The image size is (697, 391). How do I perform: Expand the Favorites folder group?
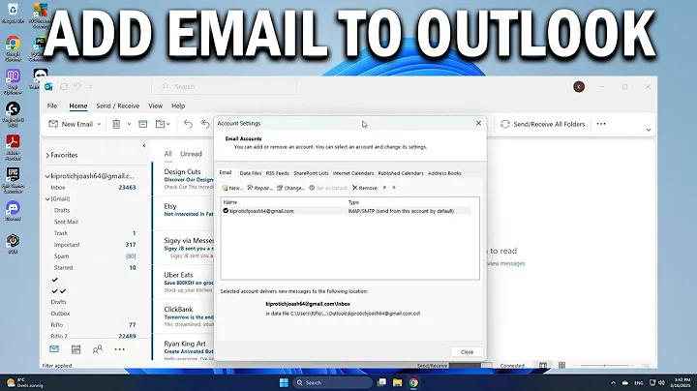click(47, 155)
